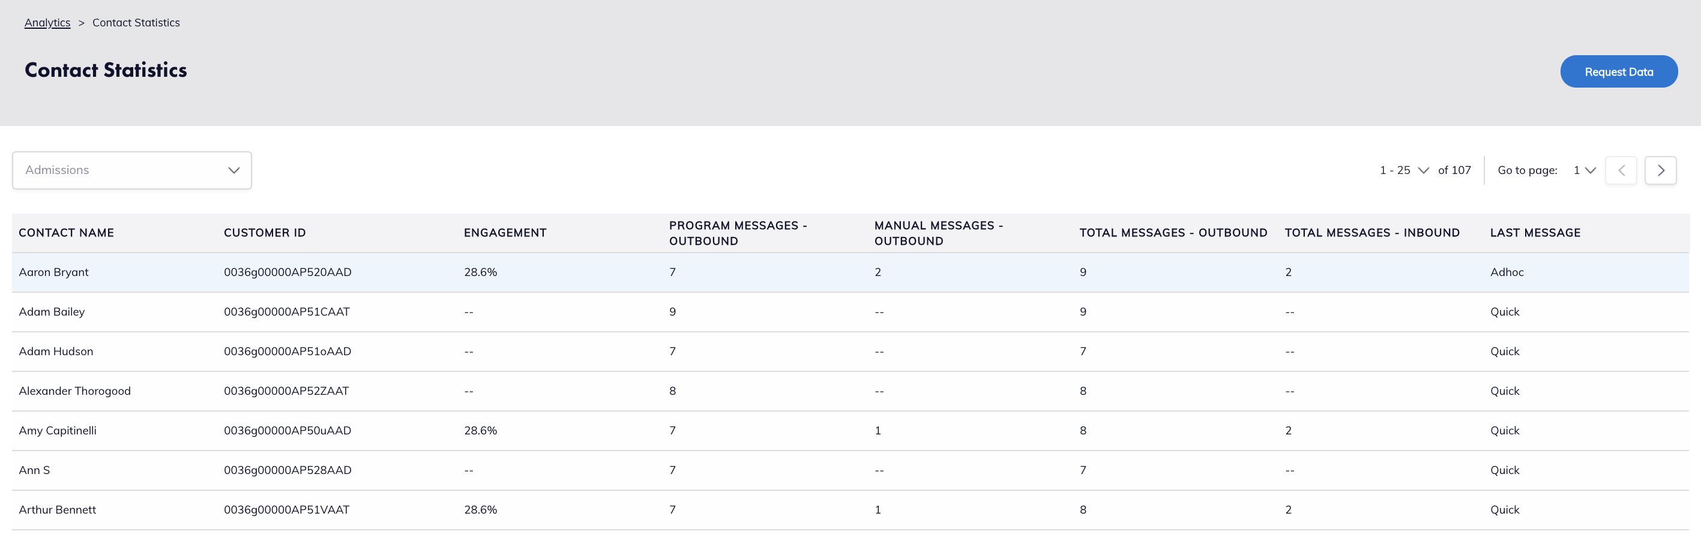
Task: Select the Aaron Bryant contact row
Action: point(850,272)
